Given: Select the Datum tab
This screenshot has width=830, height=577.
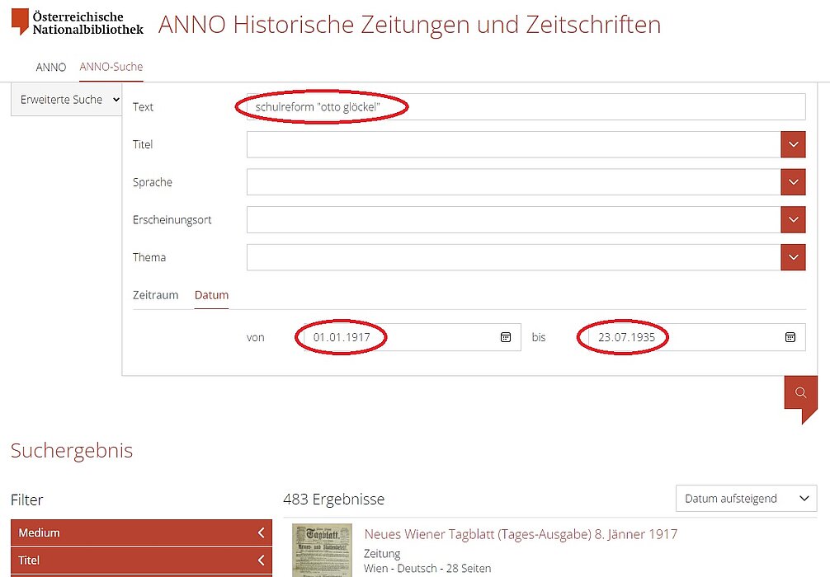Looking at the screenshot, I should [212, 295].
